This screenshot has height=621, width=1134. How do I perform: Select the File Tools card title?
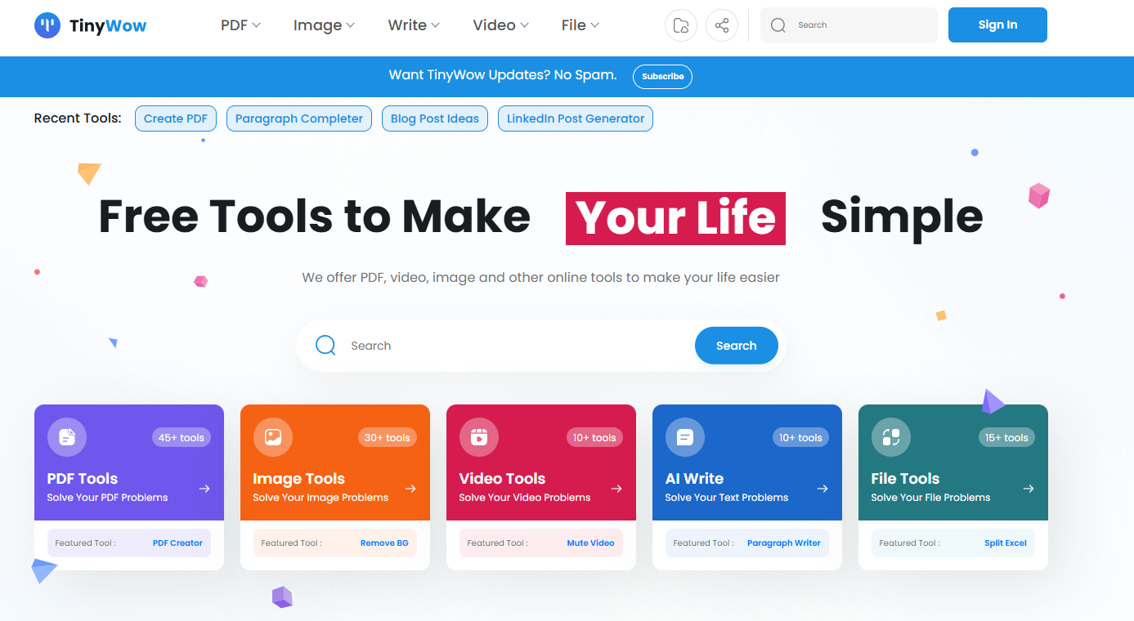(x=905, y=479)
